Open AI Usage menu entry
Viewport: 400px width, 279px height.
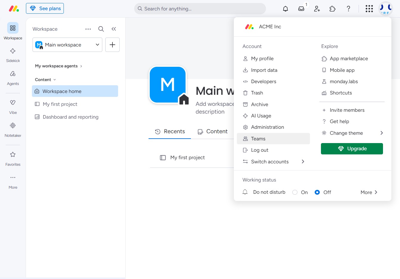273,116
